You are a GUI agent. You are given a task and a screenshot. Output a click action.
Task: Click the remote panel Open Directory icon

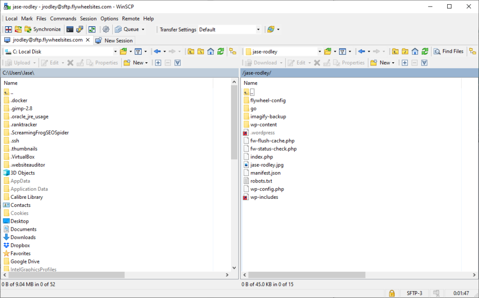(x=328, y=51)
